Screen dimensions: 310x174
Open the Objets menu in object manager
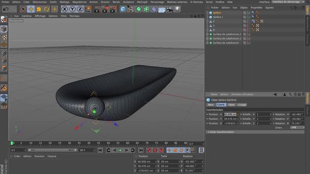(244, 8)
